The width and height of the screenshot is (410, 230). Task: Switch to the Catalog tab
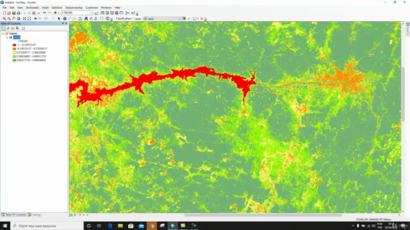point(34,215)
